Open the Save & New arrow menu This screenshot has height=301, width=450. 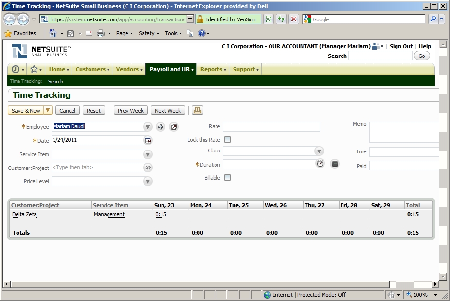tap(48, 110)
